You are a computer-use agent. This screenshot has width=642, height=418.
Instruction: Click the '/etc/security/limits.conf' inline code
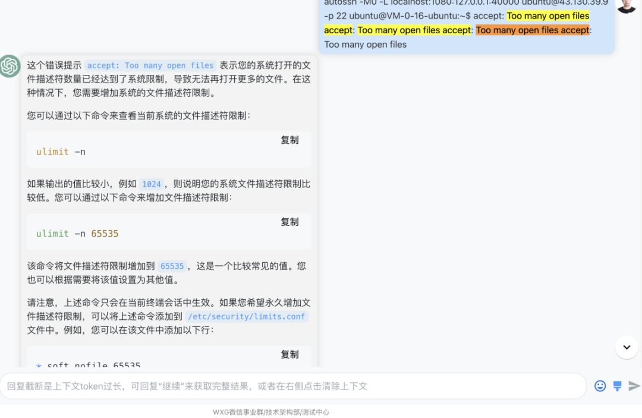(246, 316)
